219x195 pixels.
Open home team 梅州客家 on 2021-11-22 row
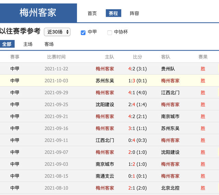[105, 69]
